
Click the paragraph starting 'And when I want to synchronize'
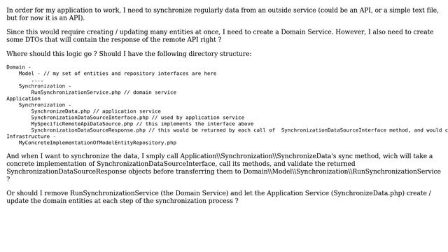(x=224, y=167)
